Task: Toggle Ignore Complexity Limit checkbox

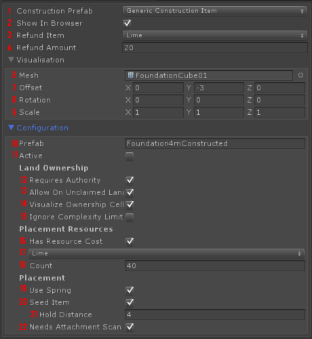Action: [x=130, y=217]
